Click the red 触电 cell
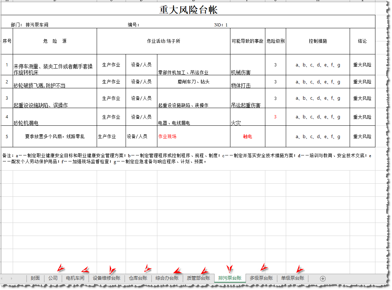The width and height of the screenshot is (392, 290). (x=247, y=136)
